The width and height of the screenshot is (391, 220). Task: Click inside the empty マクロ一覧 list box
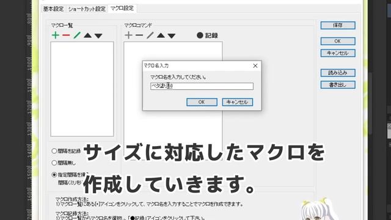(x=82, y=89)
